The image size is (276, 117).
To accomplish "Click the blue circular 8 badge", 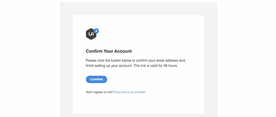I will click(x=96, y=31).
